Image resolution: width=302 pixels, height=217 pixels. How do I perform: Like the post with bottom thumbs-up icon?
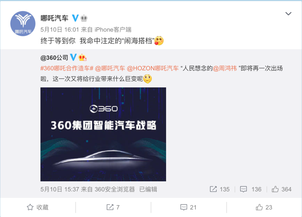tap(259, 207)
